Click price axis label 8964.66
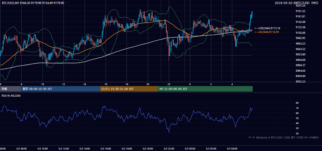 (300, 71)
